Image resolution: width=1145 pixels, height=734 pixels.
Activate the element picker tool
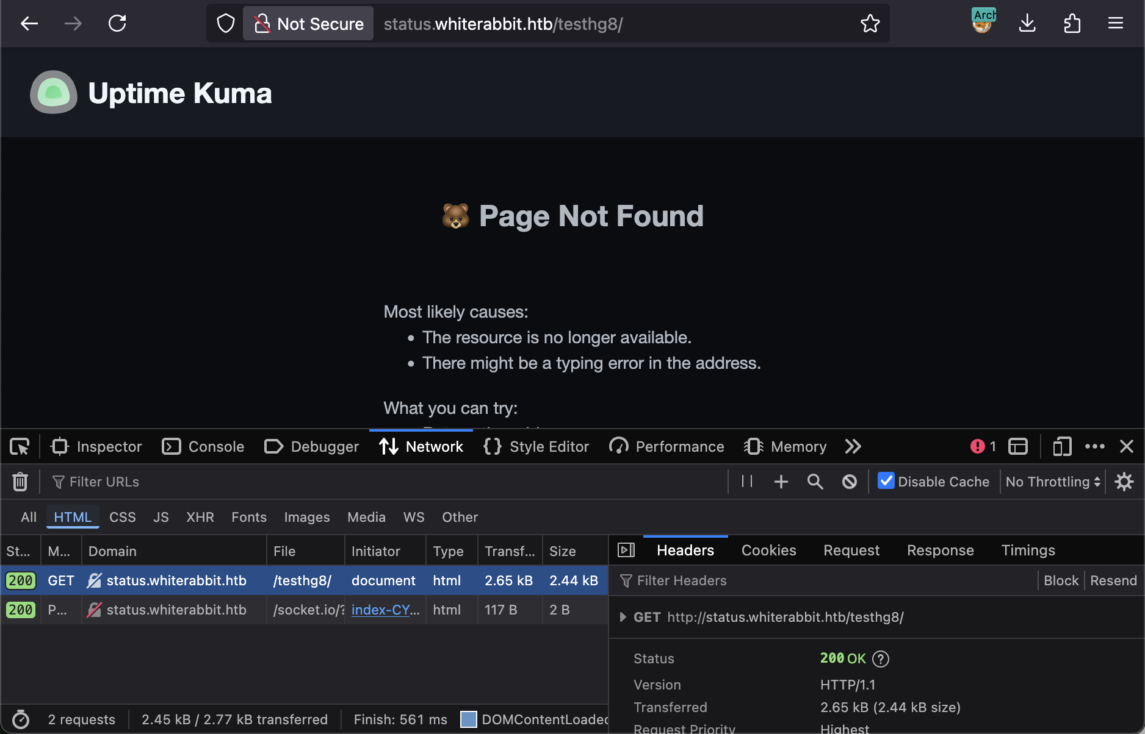(x=19, y=446)
